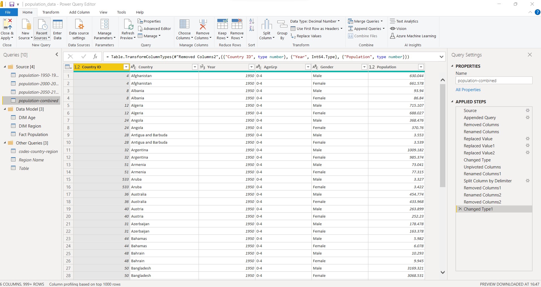The height and width of the screenshot is (287, 541).
Task: Select the Fact Population query
Action: (33, 135)
